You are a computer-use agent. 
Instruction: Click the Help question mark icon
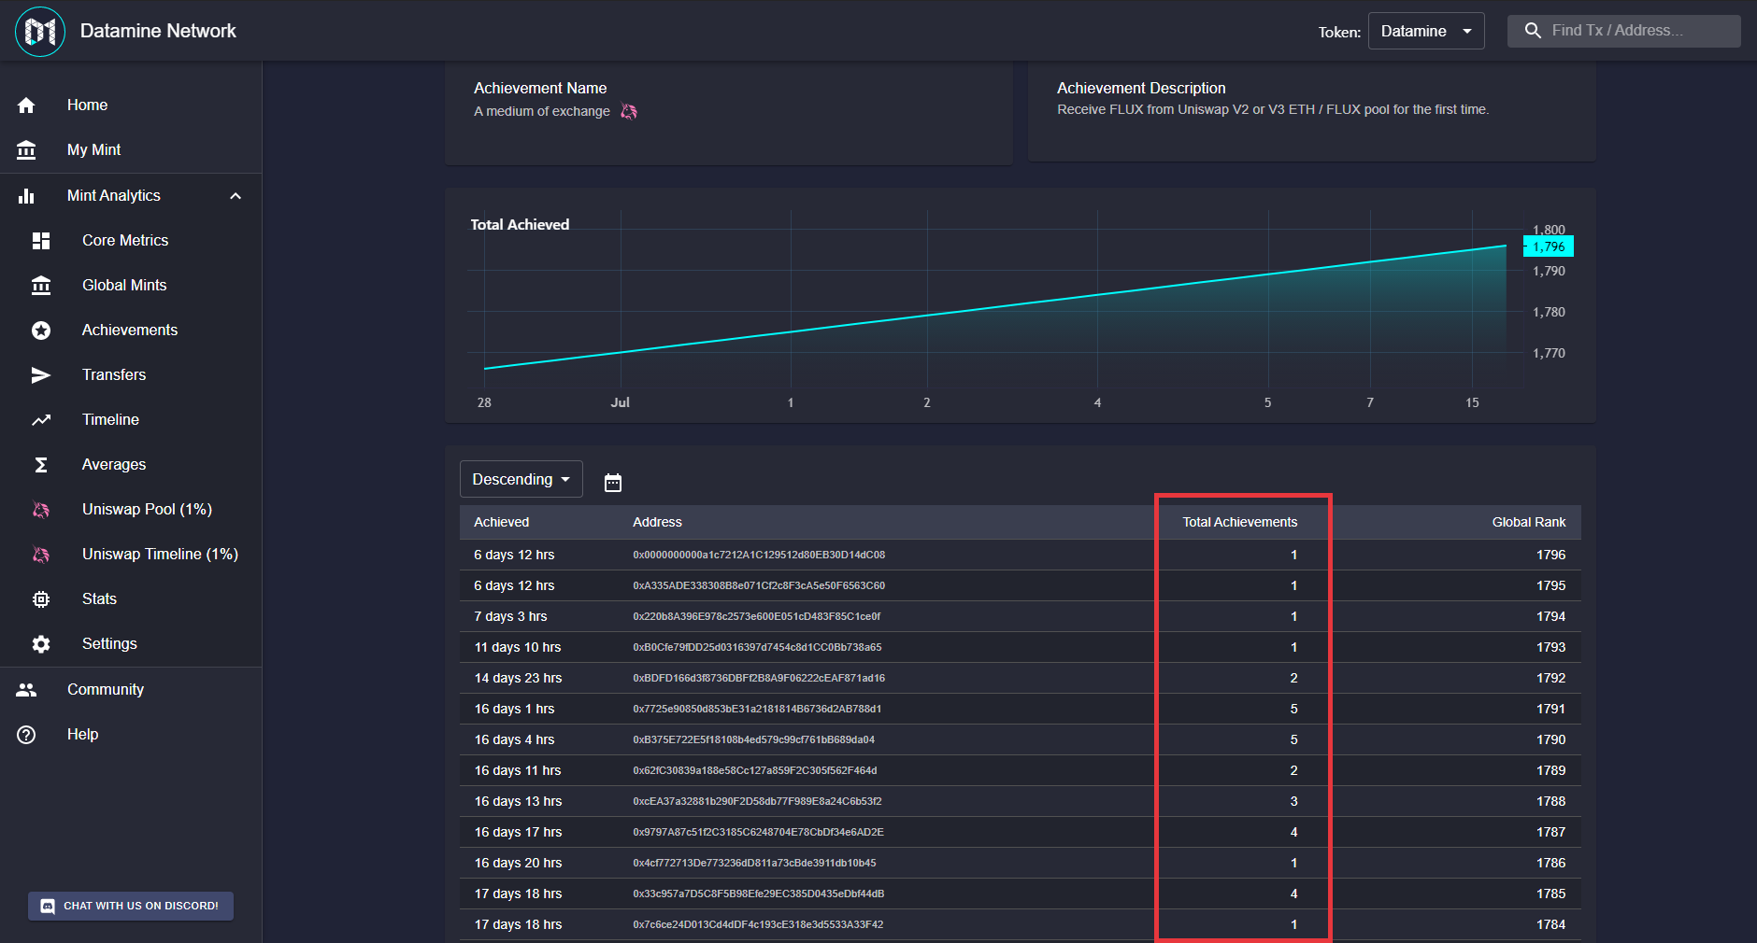(26, 735)
